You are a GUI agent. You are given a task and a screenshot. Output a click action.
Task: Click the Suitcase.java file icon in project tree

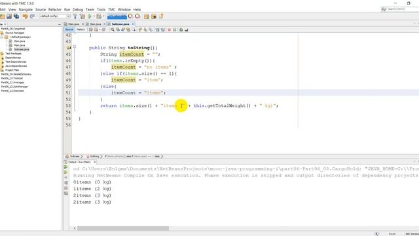pyautogui.click(x=10, y=49)
